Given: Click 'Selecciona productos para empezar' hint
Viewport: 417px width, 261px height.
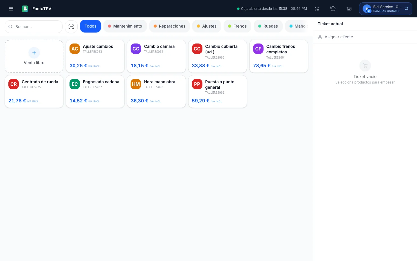Looking at the screenshot, I should tap(365, 82).
